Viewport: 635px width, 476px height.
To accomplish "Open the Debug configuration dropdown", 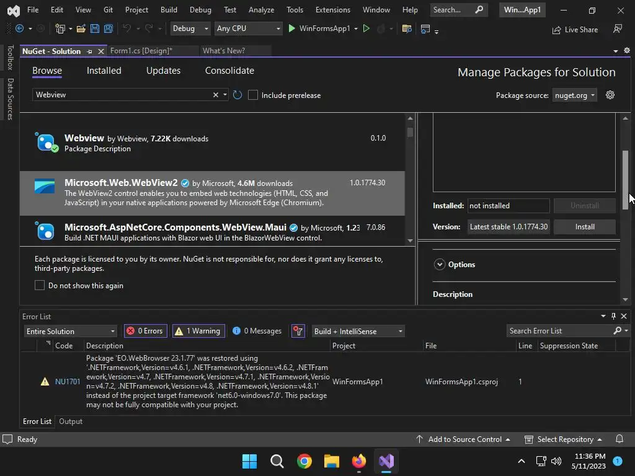I will [190, 29].
